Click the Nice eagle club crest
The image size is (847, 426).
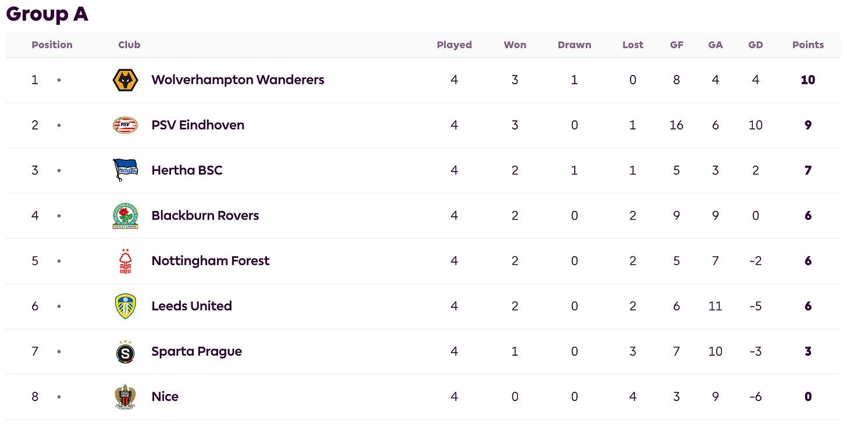(x=125, y=397)
